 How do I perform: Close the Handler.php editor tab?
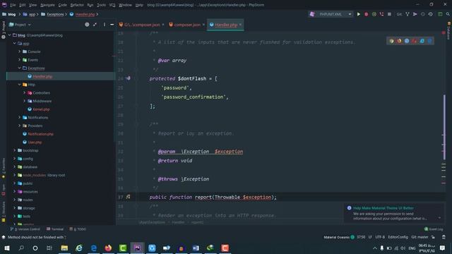pyautogui.click(x=240, y=25)
